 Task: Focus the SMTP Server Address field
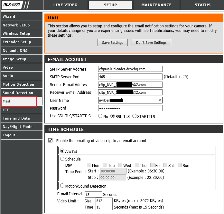pos(130,69)
